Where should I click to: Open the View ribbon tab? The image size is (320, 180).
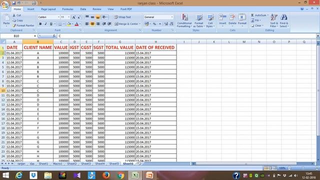pyautogui.click(x=110, y=9)
